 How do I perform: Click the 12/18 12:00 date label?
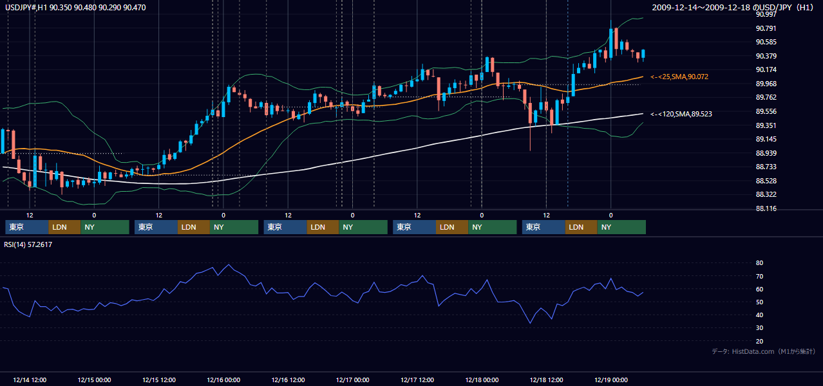click(x=546, y=380)
